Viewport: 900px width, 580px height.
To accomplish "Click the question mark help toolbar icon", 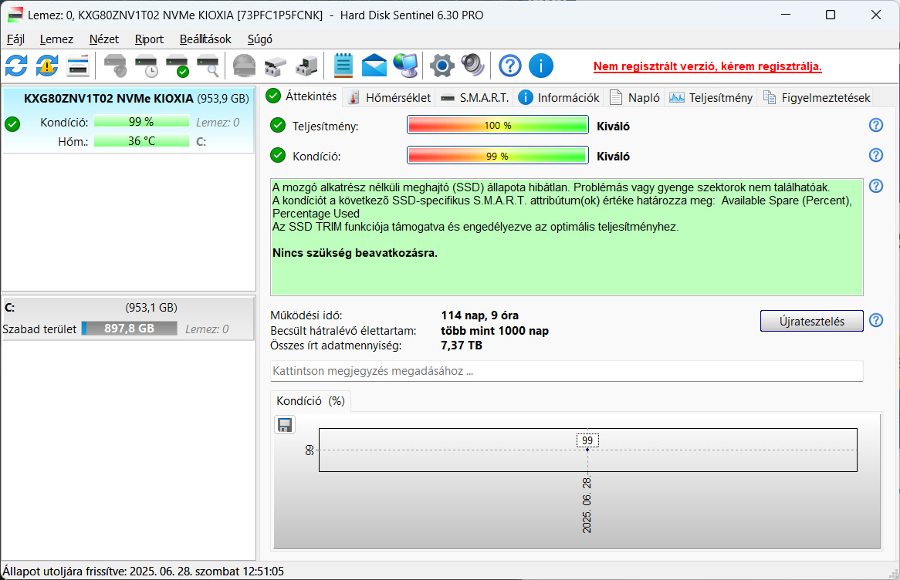I will pyautogui.click(x=509, y=66).
